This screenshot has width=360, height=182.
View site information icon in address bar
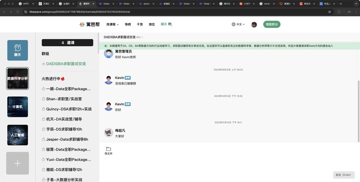pyautogui.click(x=26, y=12)
